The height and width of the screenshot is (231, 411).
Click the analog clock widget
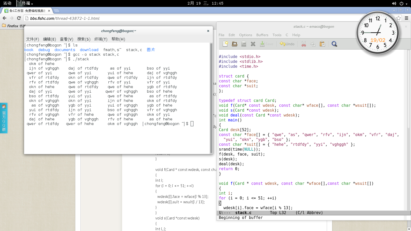pos(378,33)
